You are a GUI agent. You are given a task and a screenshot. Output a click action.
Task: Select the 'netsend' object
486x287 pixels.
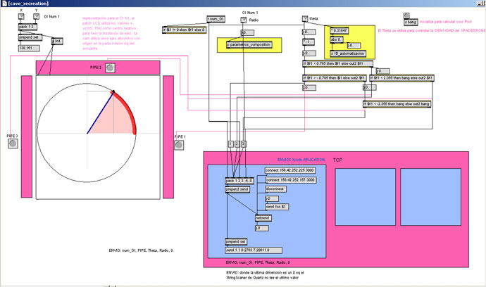(262, 218)
